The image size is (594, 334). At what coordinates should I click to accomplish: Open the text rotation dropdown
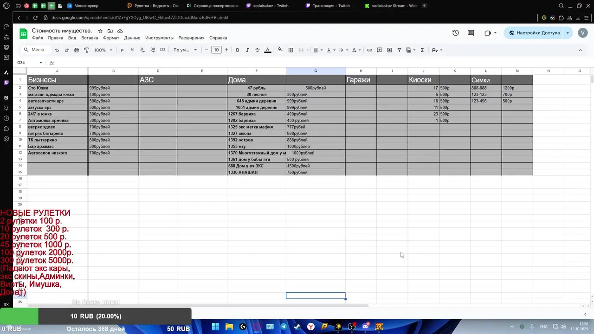click(356, 50)
